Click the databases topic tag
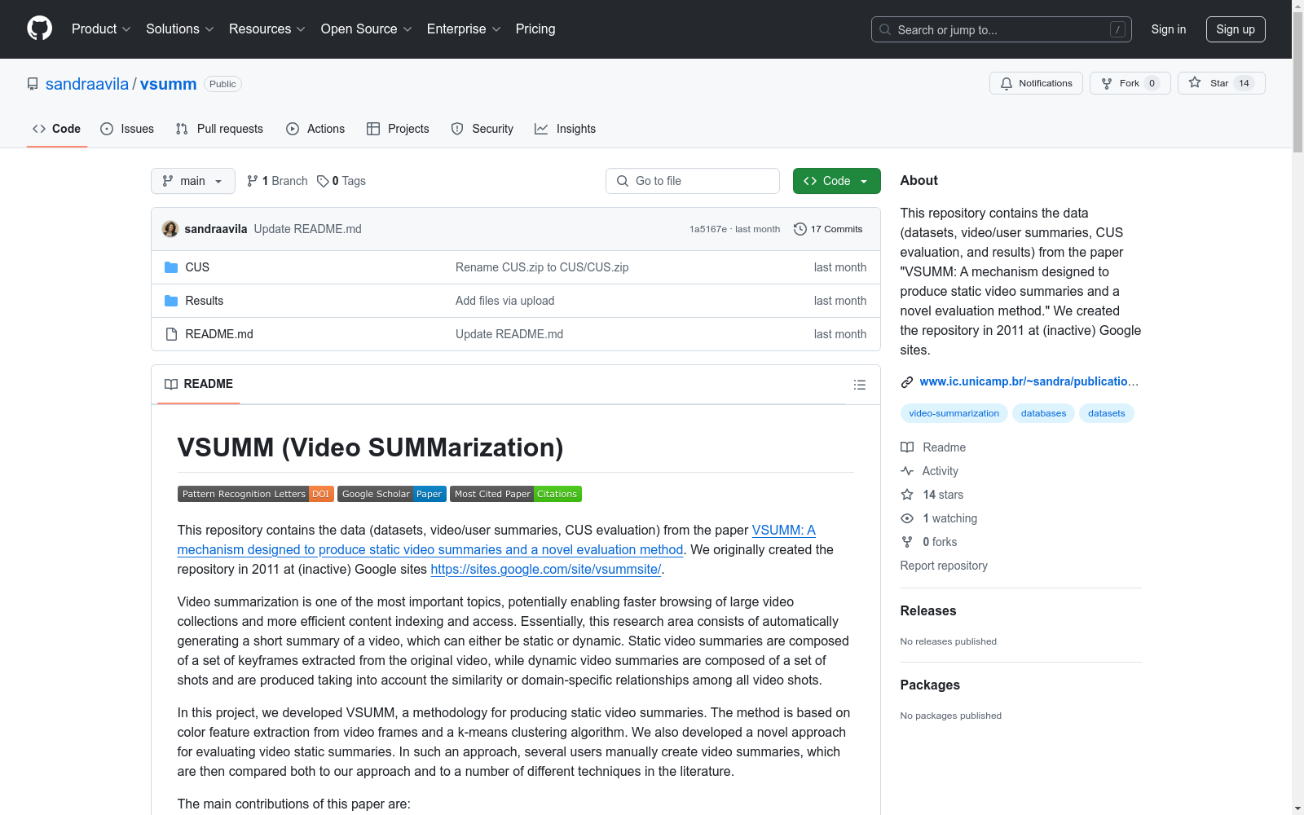 coord(1044,413)
